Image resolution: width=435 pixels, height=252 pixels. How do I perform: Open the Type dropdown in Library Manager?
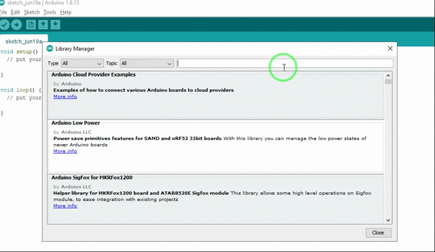point(82,63)
